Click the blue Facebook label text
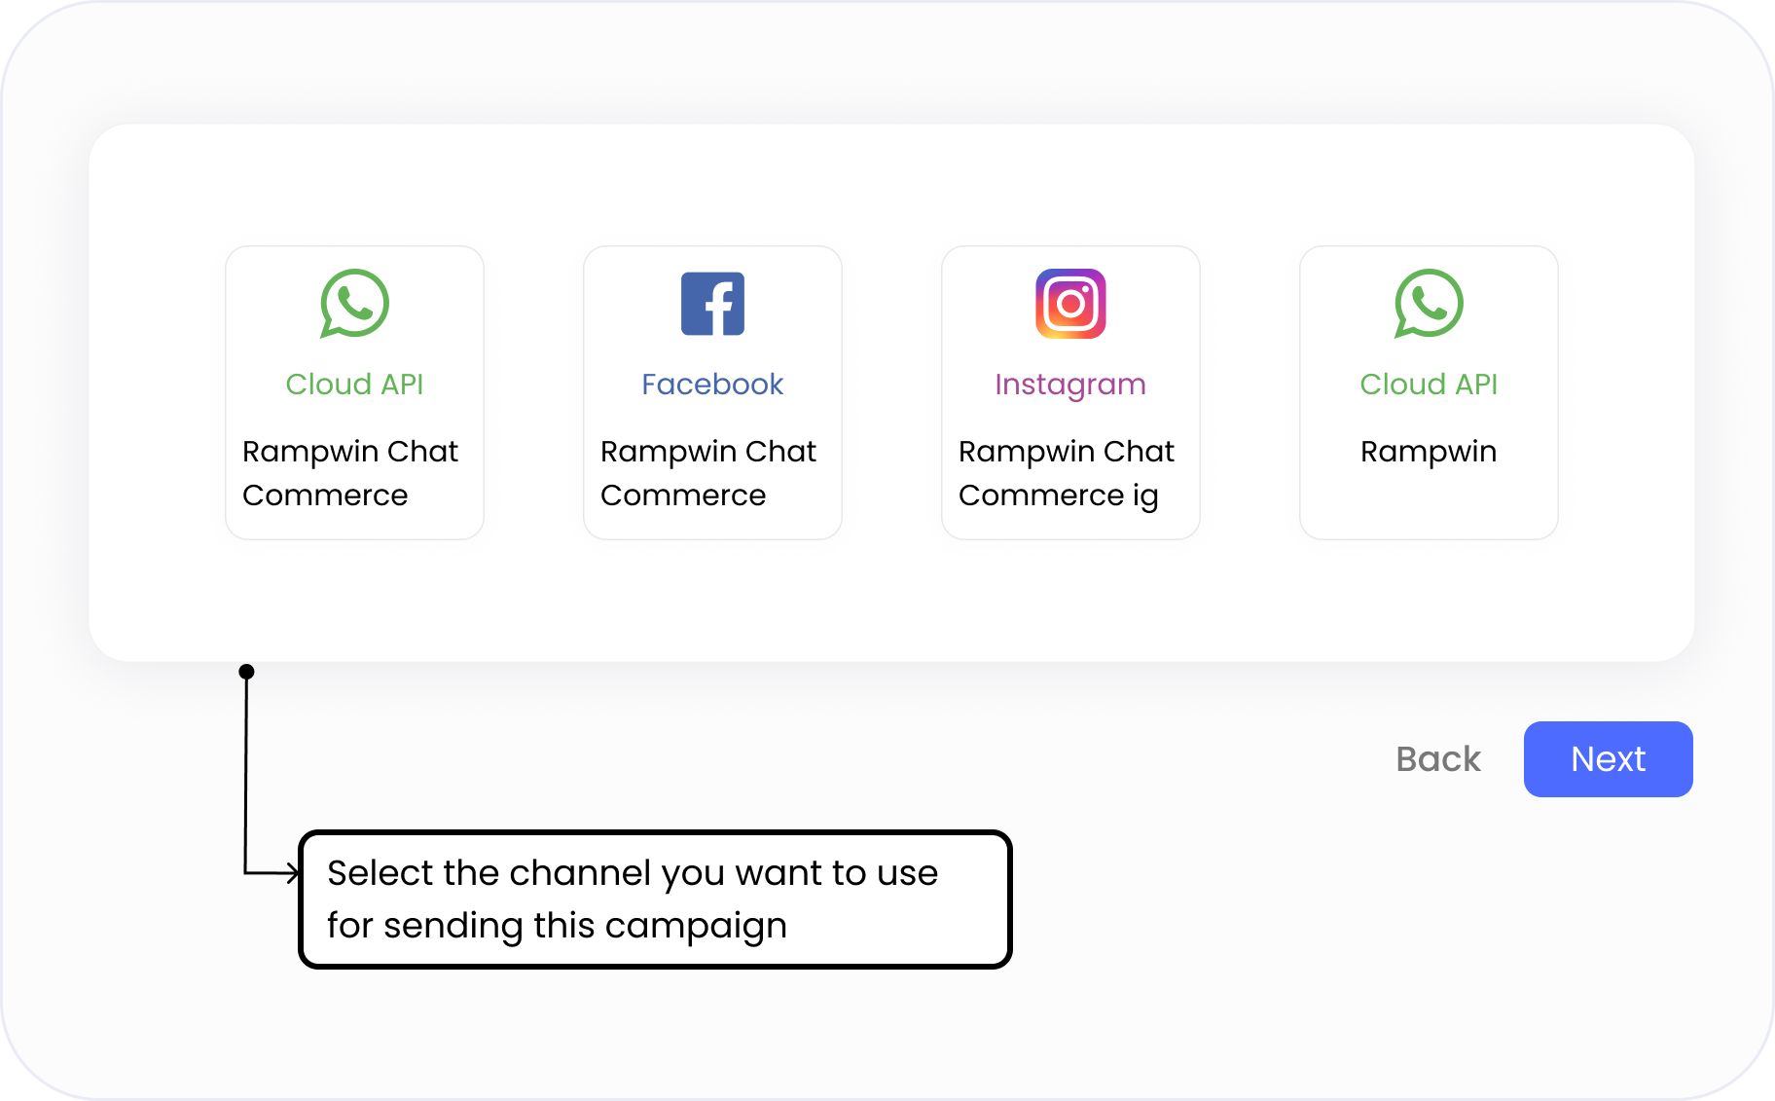This screenshot has width=1775, height=1101. [712, 385]
